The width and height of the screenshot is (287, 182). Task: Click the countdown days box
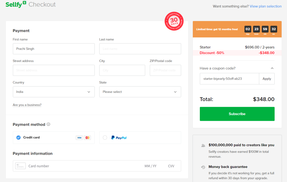248,29
